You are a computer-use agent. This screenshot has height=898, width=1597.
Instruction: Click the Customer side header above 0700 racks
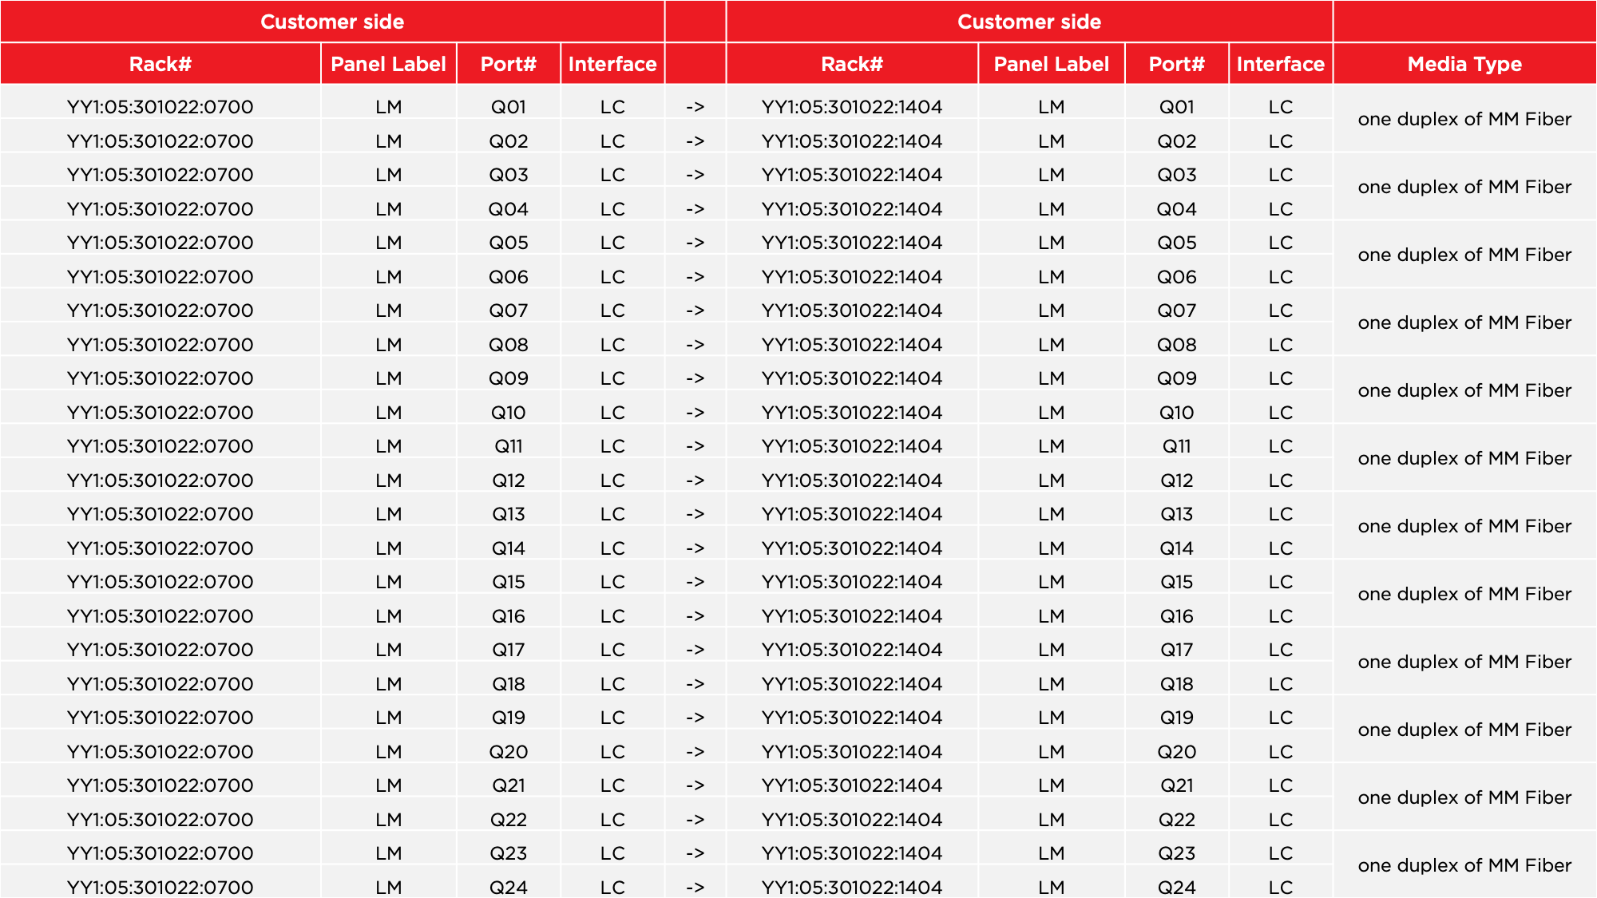[332, 22]
